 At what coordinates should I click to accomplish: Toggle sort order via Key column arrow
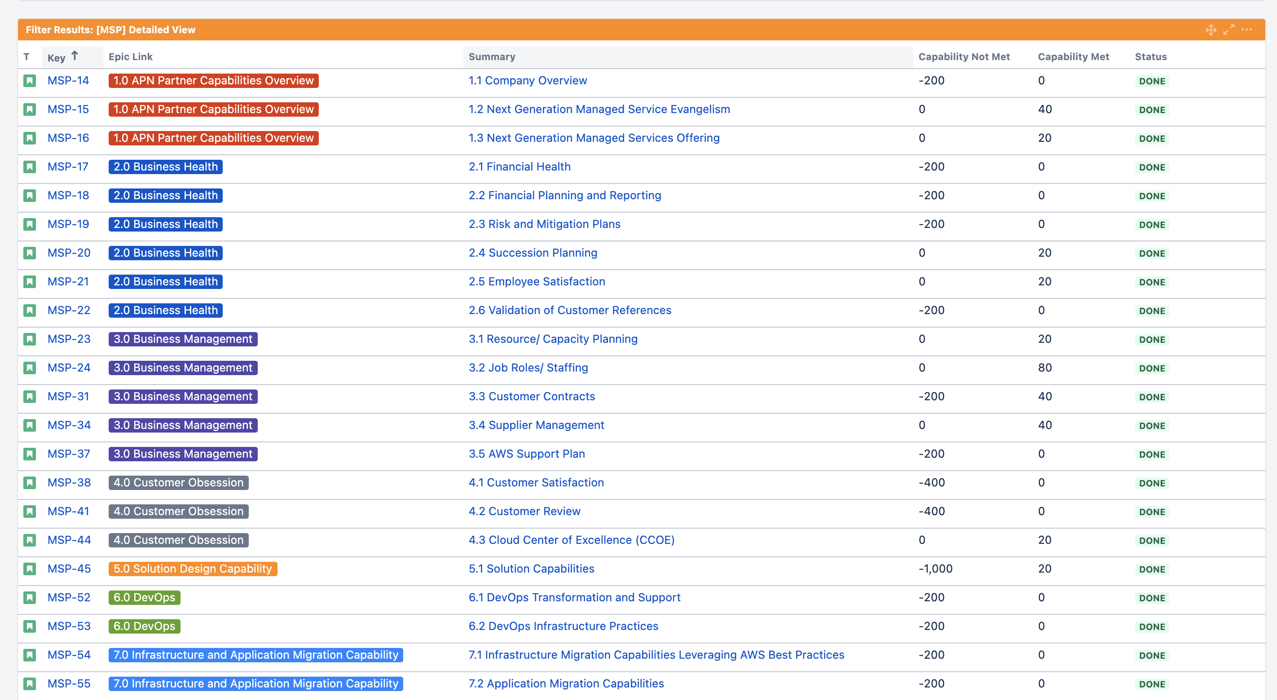pyautogui.click(x=75, y=56)
